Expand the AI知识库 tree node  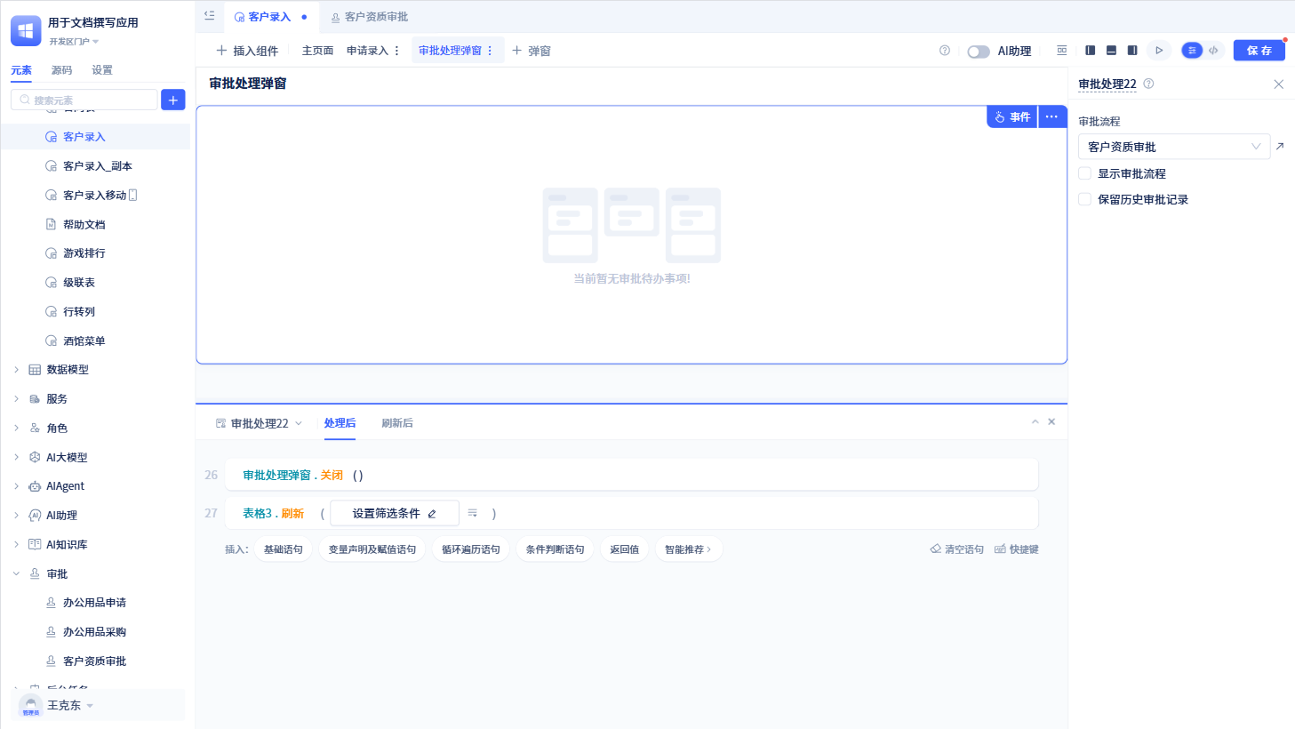point(16,544)
